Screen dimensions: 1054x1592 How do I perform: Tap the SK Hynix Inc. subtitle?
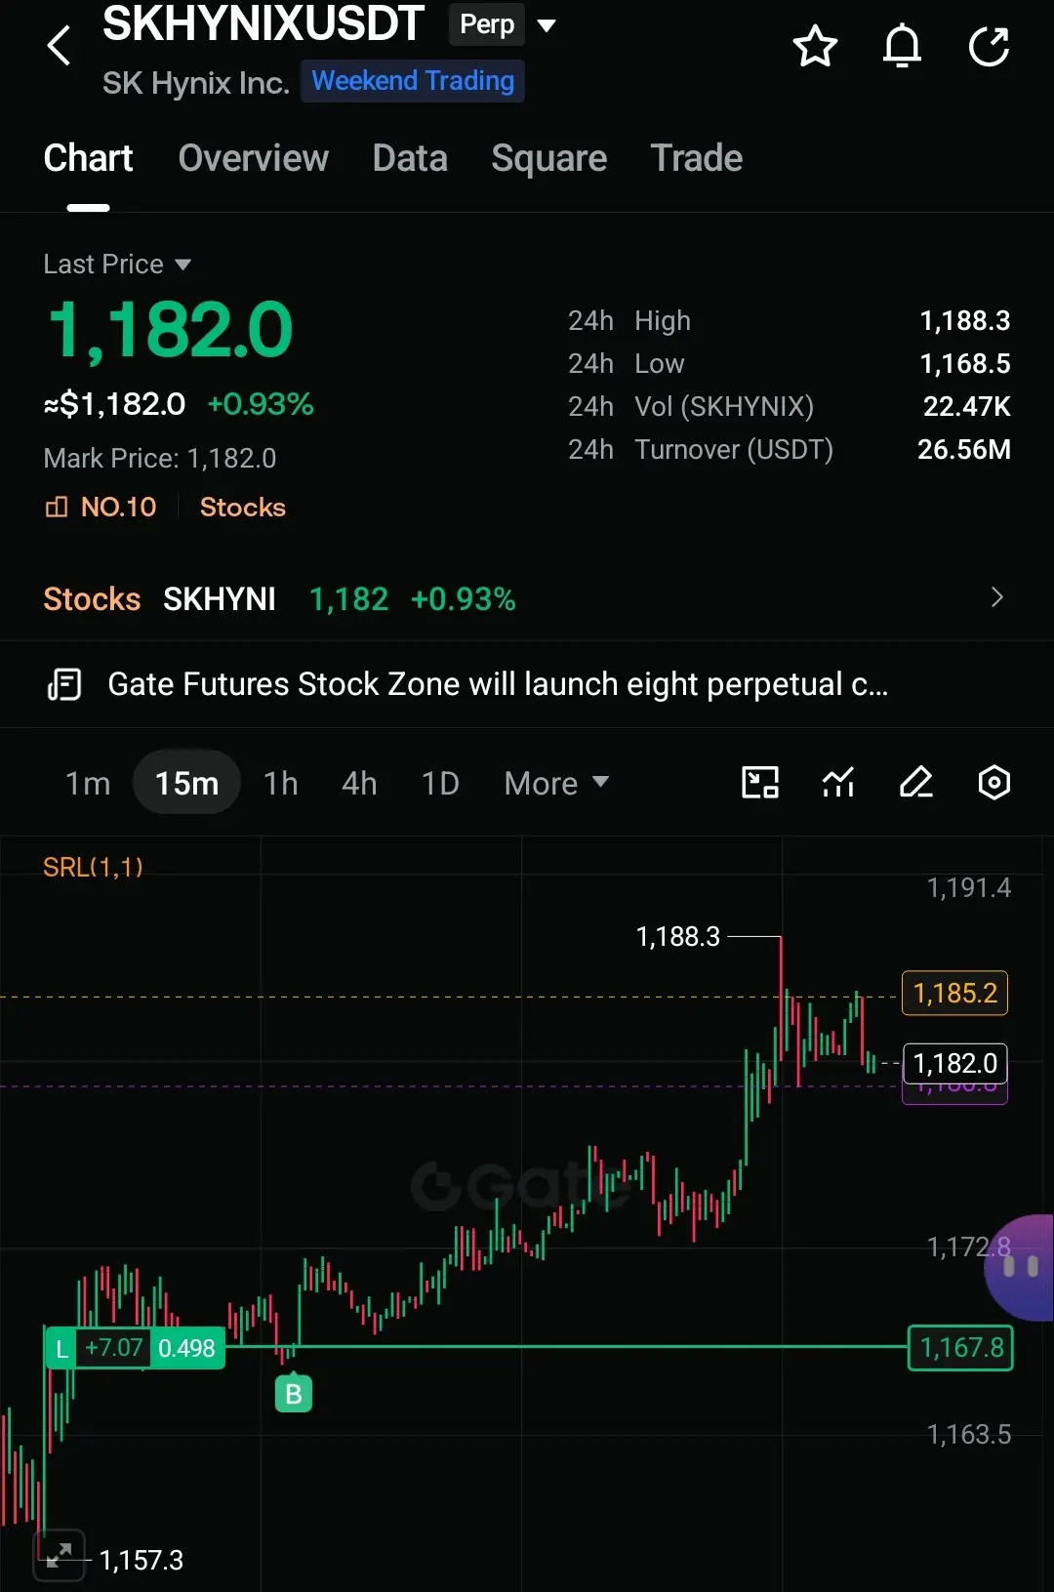point(196,83)
